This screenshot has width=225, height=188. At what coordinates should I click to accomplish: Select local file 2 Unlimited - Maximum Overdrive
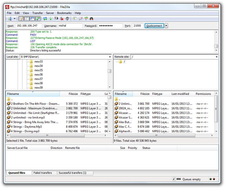57,108
